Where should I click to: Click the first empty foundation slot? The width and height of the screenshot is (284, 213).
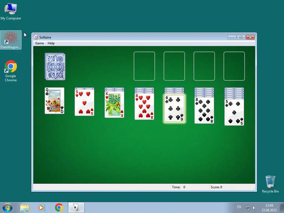(144, 66)
